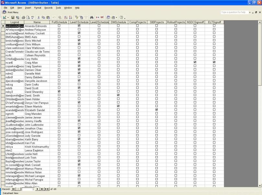Open the New Object dropdown arrow
The image size is (262, 195).
coord(117,17)
